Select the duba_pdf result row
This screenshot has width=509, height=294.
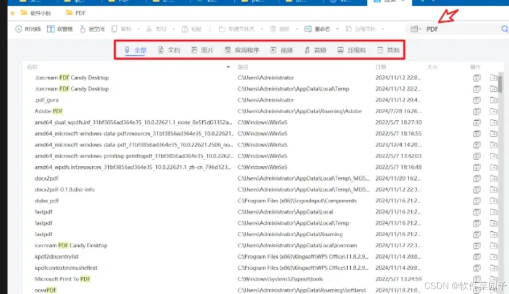[x=261, y=201]
